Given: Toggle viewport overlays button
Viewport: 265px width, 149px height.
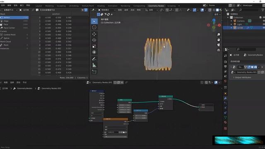Looking at the screenshot, I should point(202,10).
